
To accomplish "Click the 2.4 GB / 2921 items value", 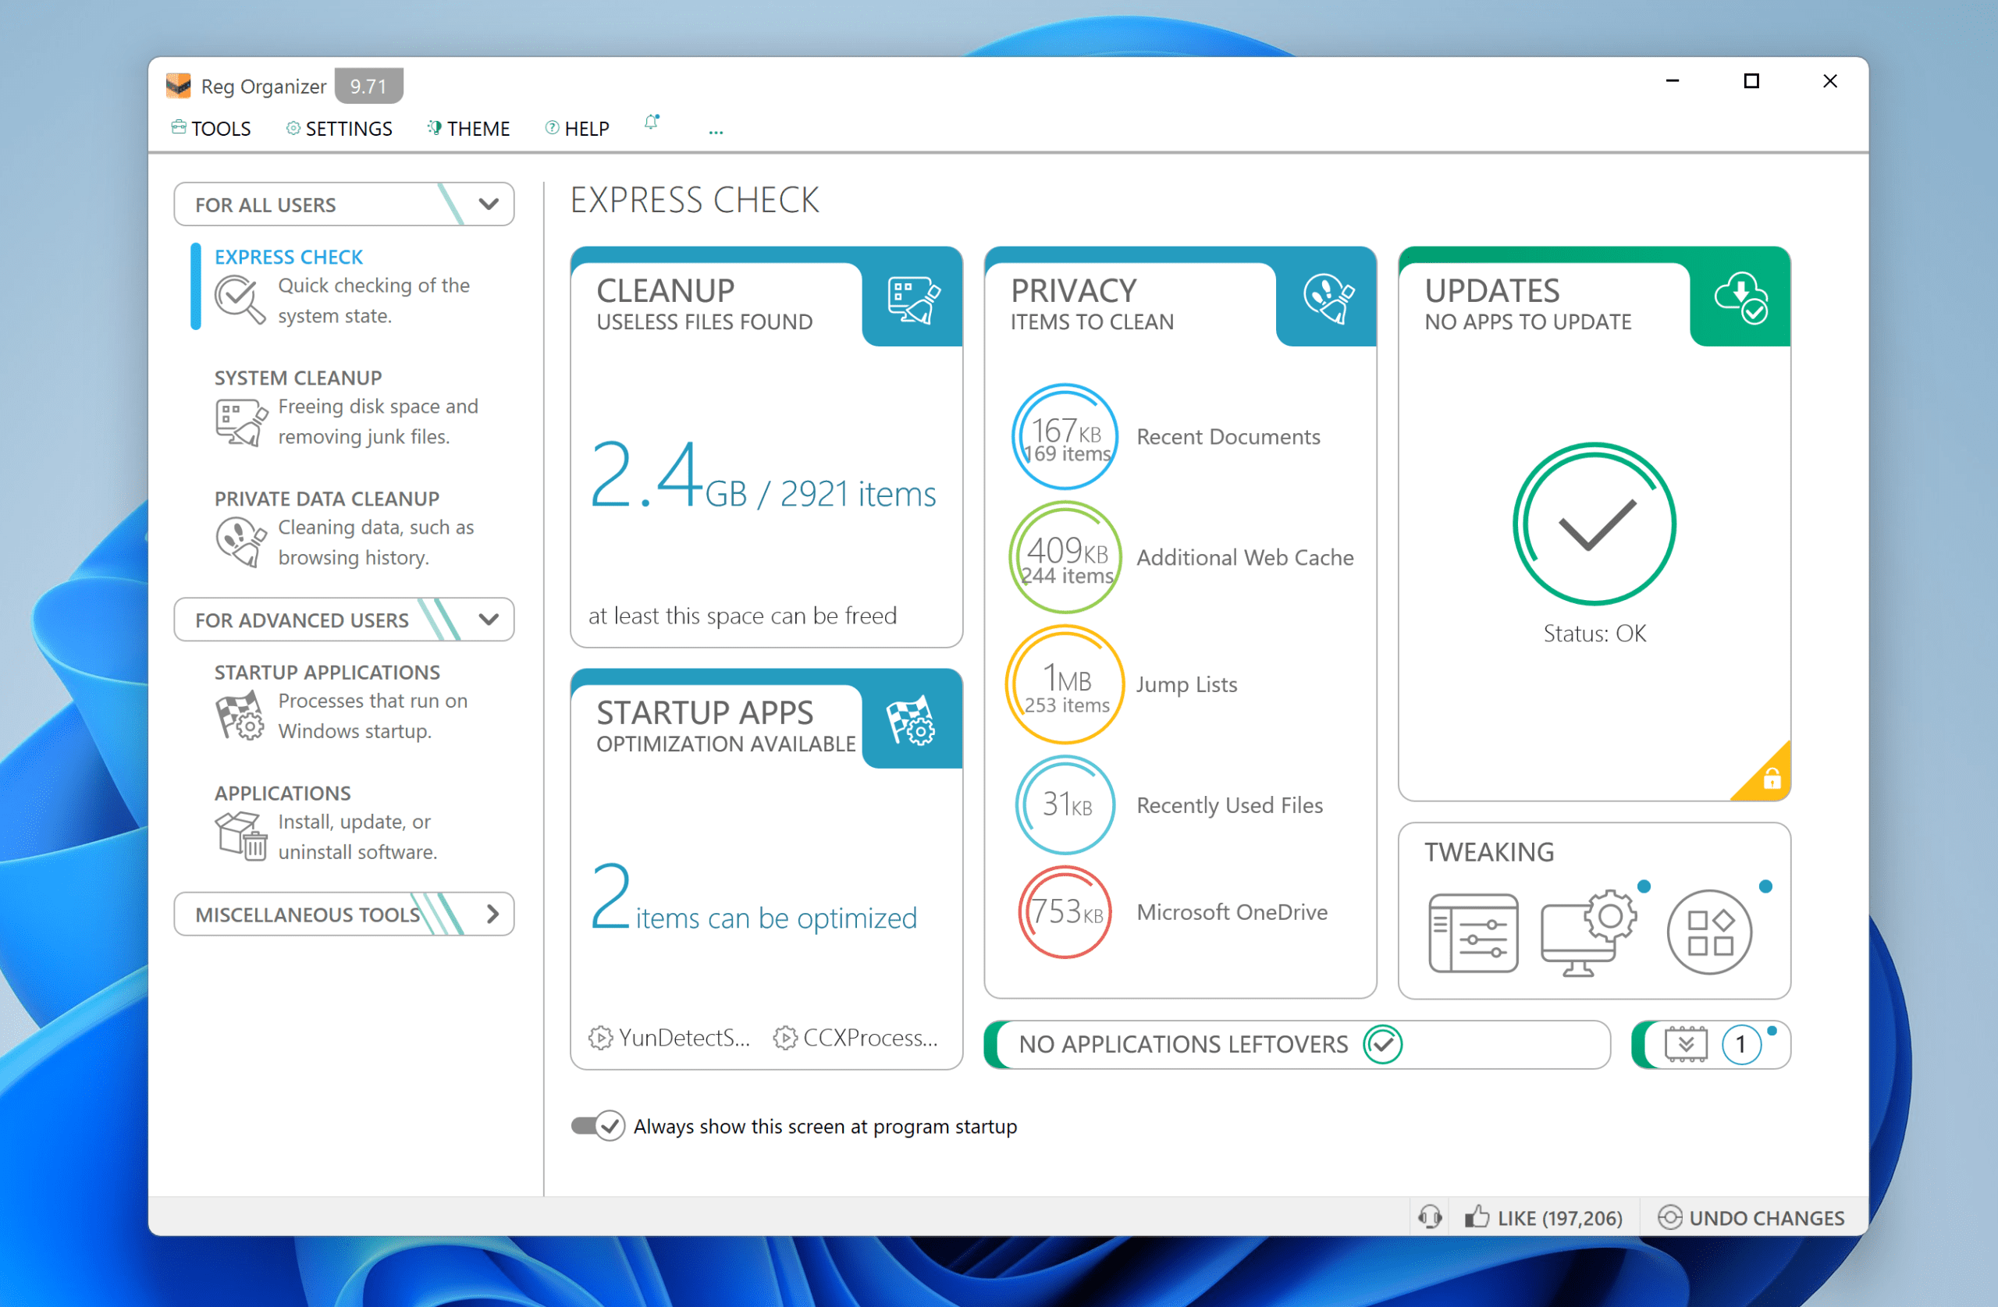I will click(x=763, y=478).
